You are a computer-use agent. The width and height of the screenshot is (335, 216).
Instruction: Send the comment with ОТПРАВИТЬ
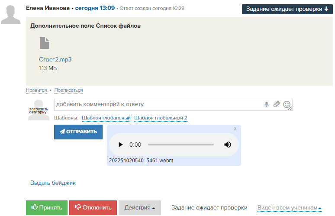pos(78,132)
